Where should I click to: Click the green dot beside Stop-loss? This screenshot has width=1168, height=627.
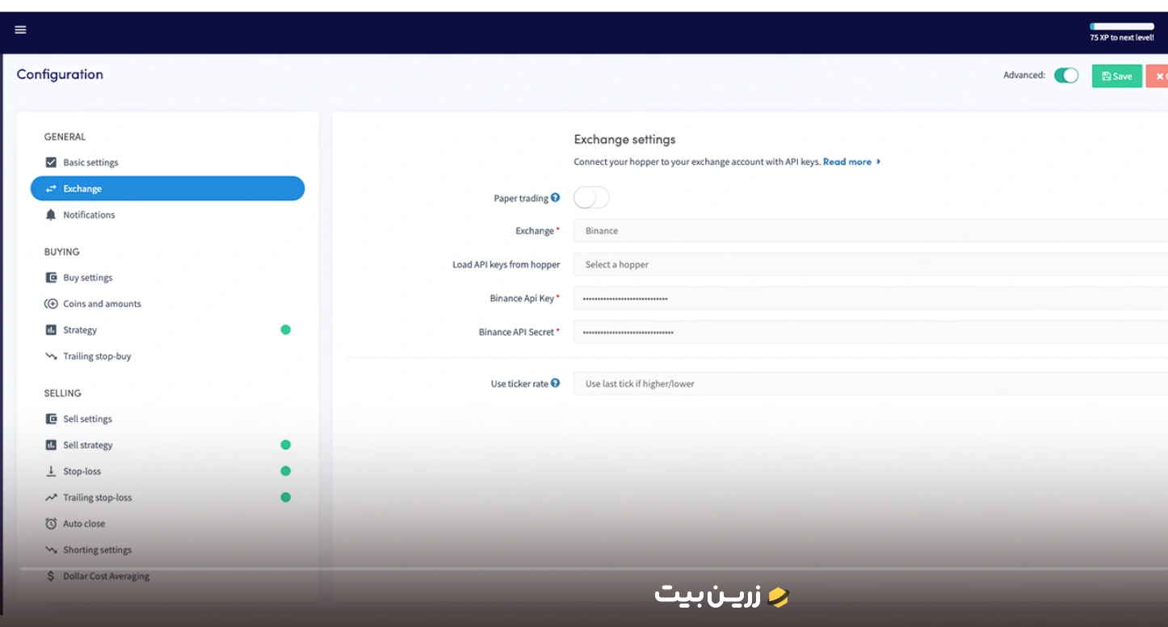click(x=285, y=471)
